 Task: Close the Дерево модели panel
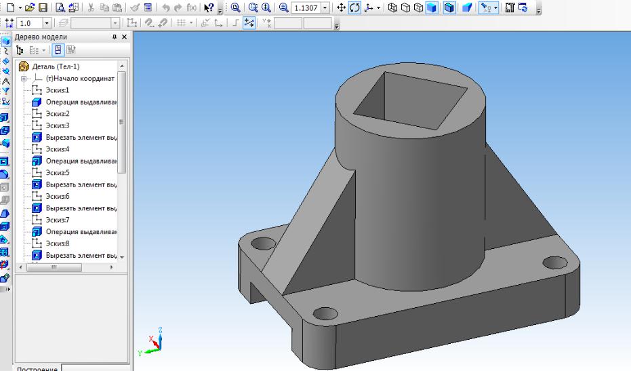pyautogui.click(x=123, y=37)
